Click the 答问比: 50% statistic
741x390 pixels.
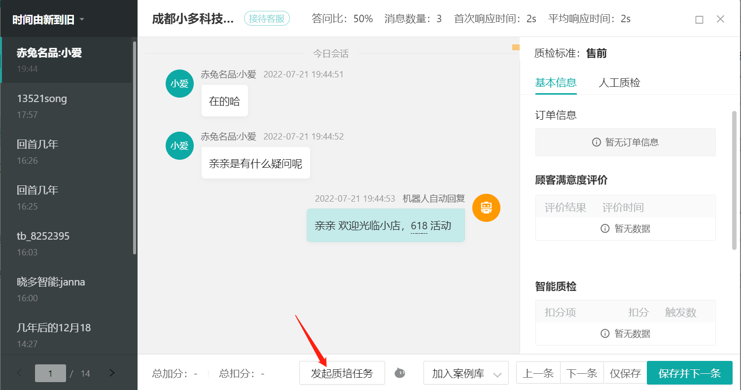(x=342, y=19)
